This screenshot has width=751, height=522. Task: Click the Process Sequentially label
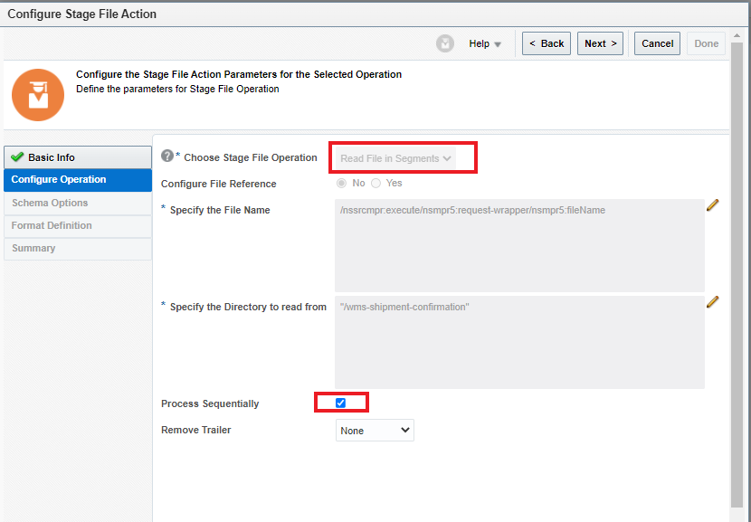tap(210, 403)
